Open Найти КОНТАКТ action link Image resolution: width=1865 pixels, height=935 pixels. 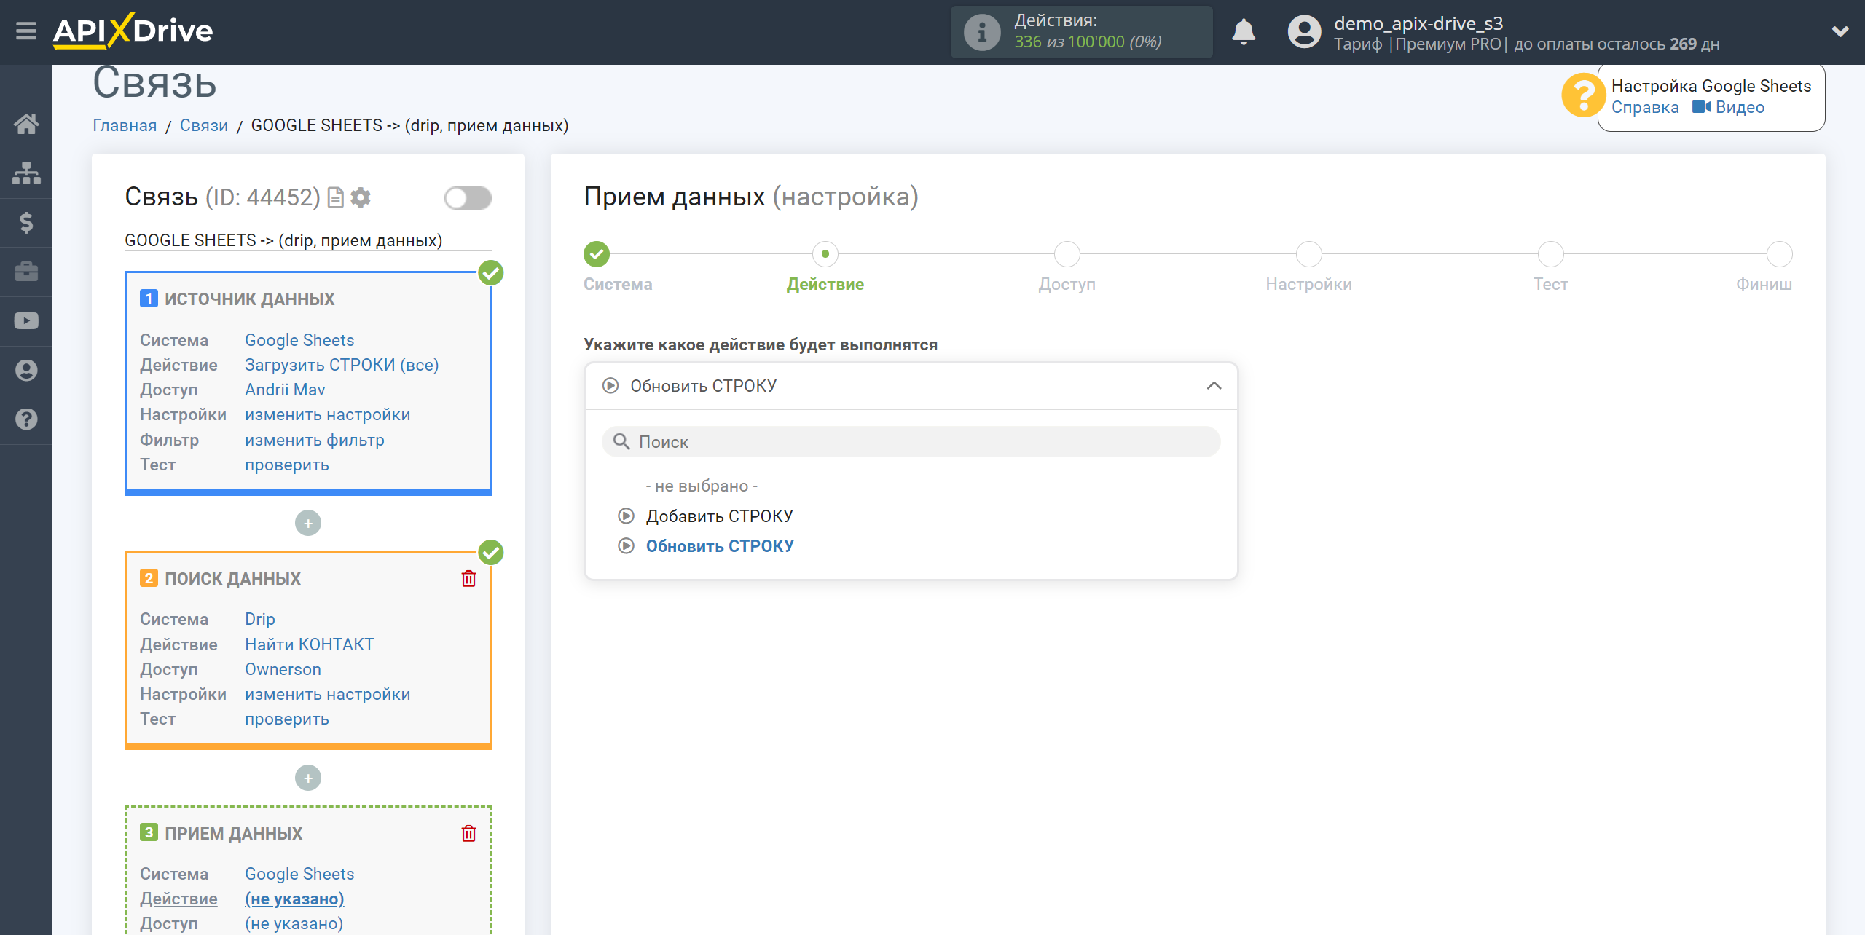point(309,644)
